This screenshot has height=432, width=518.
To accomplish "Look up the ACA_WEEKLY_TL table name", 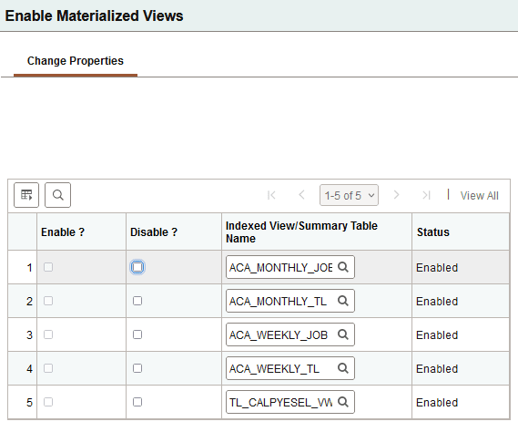I will pyautogui.click(x=343, y=368).
